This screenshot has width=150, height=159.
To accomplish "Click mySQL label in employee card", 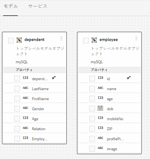I will [x=97, y=62].
